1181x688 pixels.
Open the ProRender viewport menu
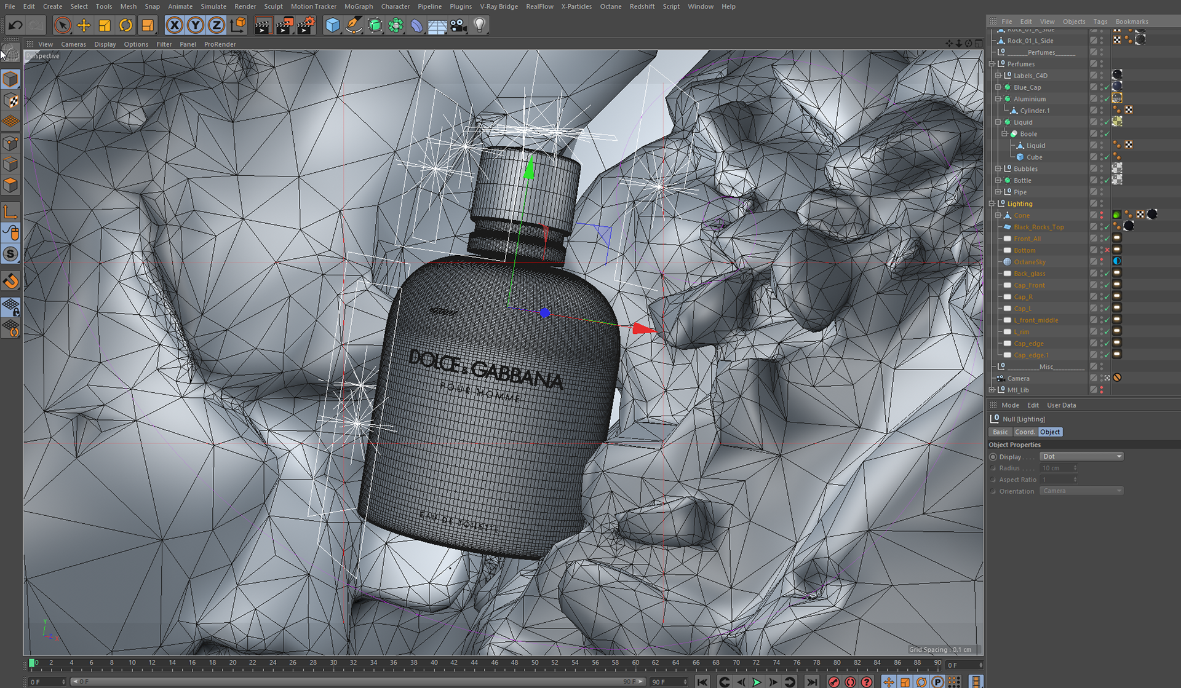(220, 44)
